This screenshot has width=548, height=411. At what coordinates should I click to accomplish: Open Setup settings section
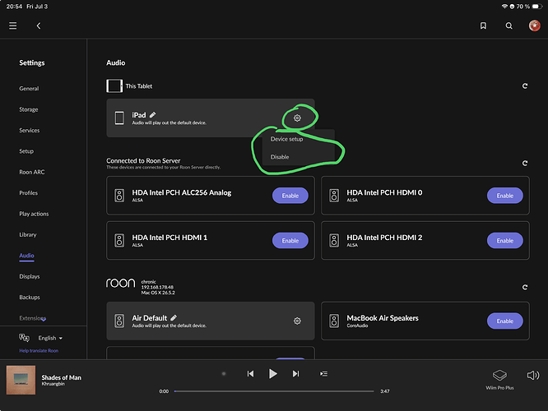26,151
